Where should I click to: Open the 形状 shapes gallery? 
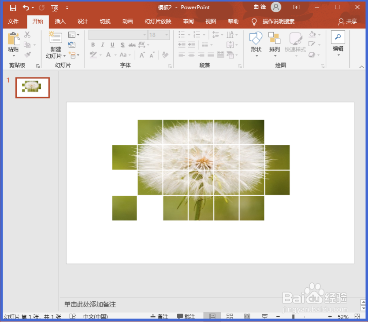pyautogui.click(x=256, y=44)
